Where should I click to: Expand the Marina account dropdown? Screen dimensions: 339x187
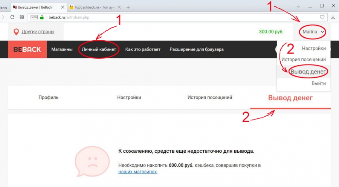click(x=313, y=32)
